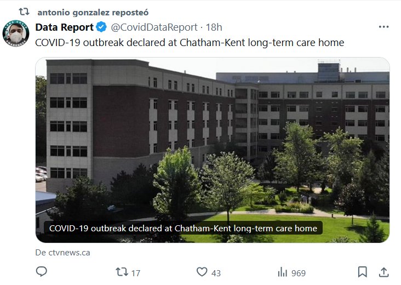The width and height of the screenshot is (401, 285).
Task: Click the 17 reposts count
Action: click(x=136, y=272)
